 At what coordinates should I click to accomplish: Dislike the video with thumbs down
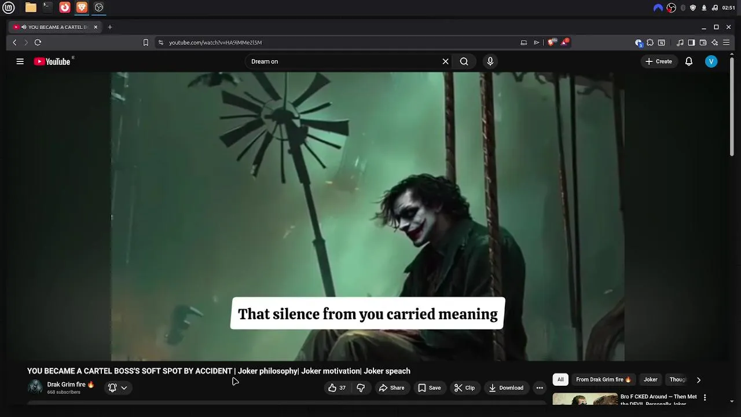[x=361, y=388]
